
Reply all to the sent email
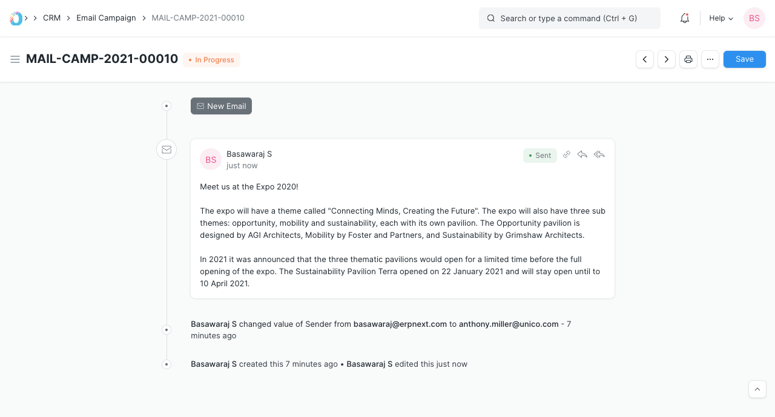coord(599,155)
